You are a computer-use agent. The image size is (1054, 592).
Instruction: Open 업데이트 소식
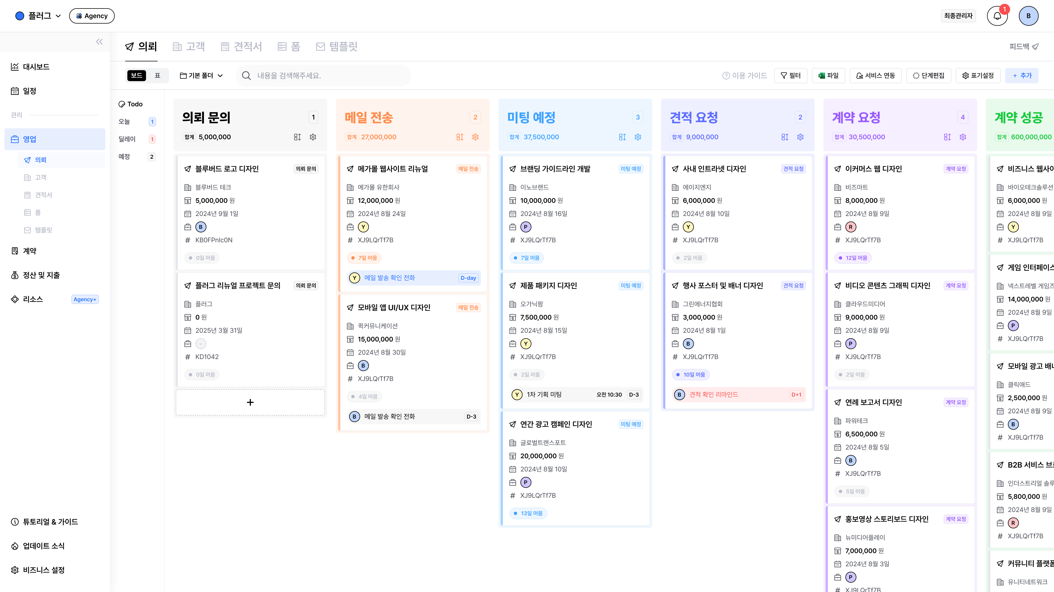55,546
